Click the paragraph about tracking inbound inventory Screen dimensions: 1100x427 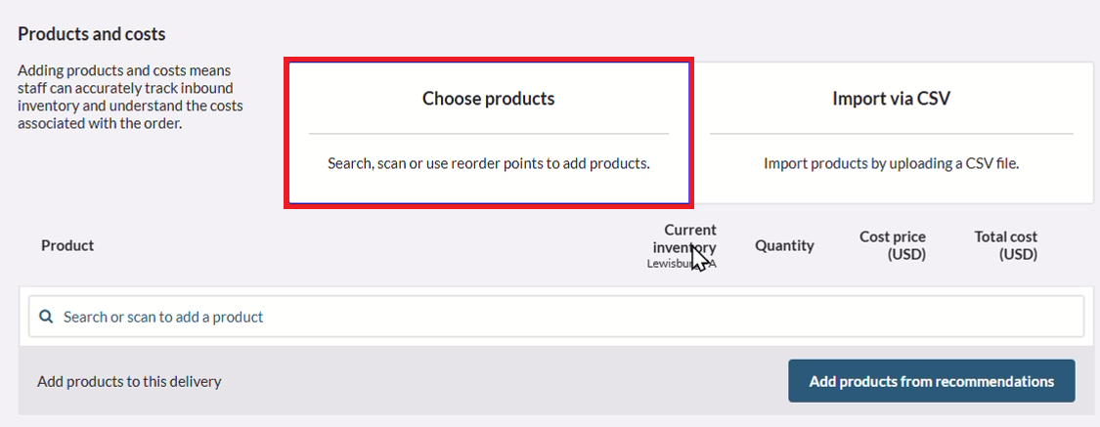coord(130,97)
